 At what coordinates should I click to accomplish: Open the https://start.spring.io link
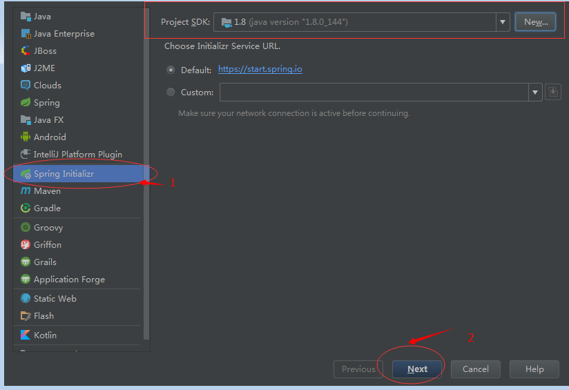(x=260, y=69)
